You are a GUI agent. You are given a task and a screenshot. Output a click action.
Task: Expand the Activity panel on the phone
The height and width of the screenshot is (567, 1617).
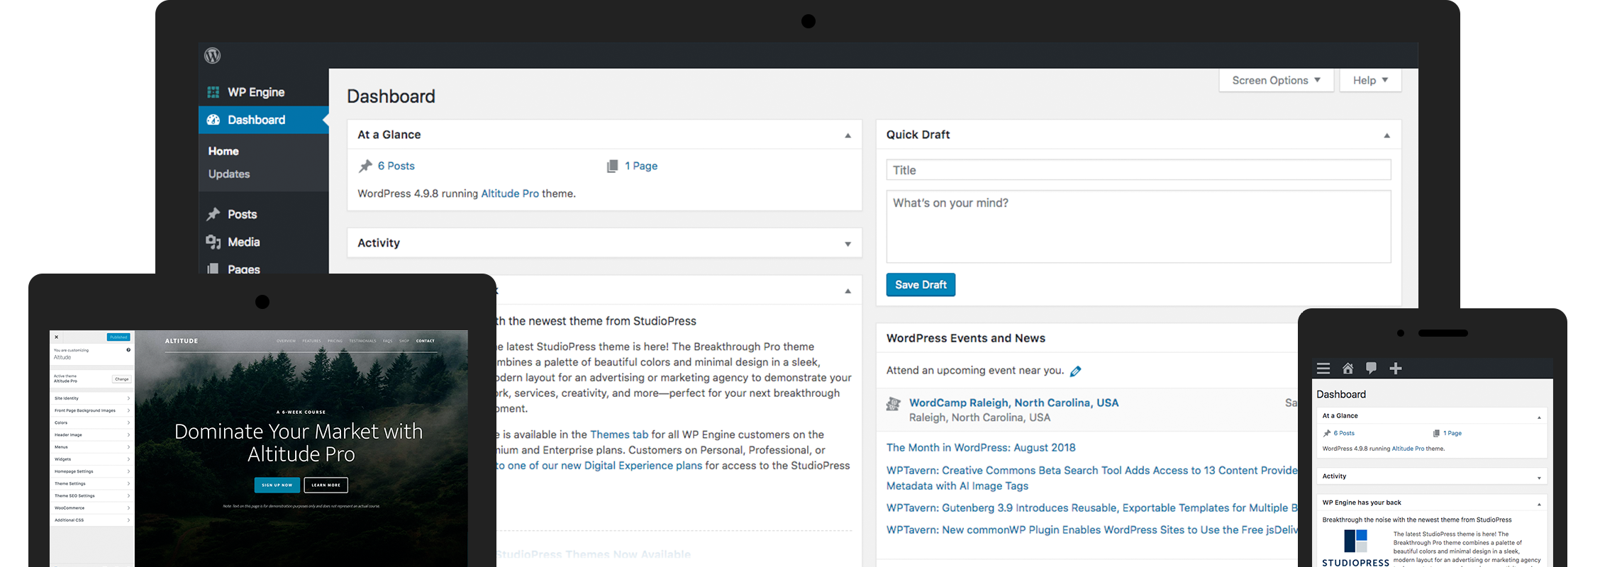tap(1539, 477)
